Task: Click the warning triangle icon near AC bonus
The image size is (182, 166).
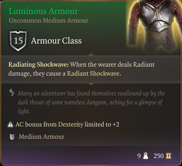Action: click(x=10, y=124)
